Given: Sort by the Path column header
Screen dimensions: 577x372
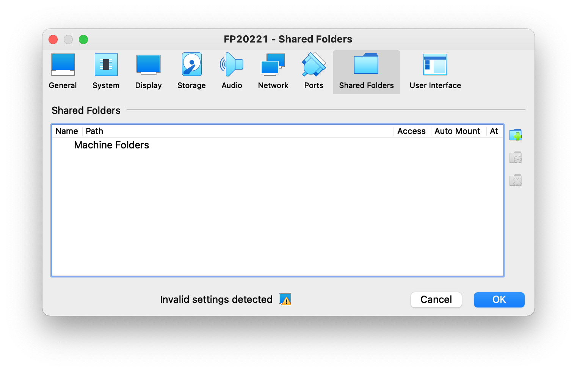Looking at the screenshot, I should [x=94, y=131].
